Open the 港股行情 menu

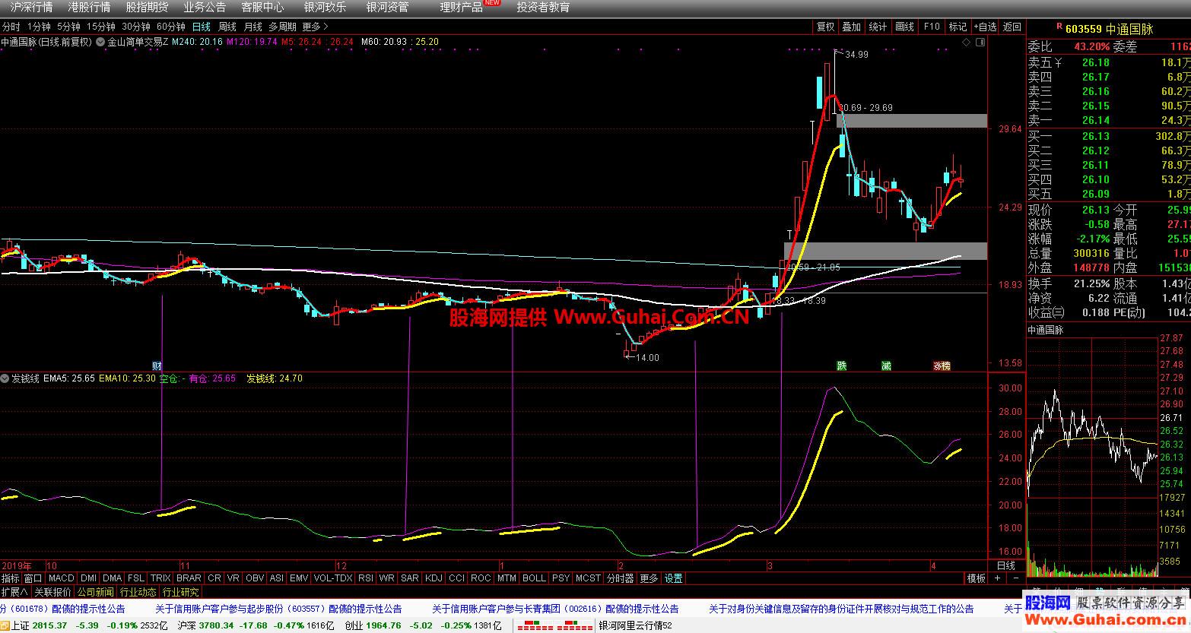(89, 7)
